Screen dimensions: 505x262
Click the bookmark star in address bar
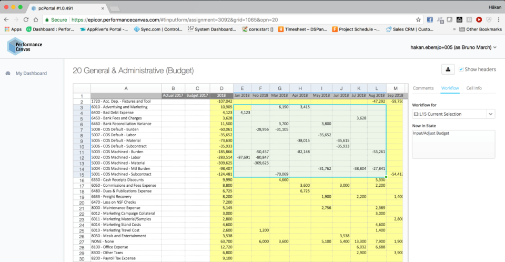pos(418,19)
